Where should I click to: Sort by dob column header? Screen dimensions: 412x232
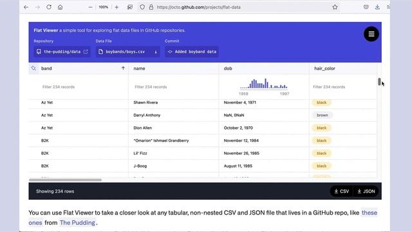point(228,68)
